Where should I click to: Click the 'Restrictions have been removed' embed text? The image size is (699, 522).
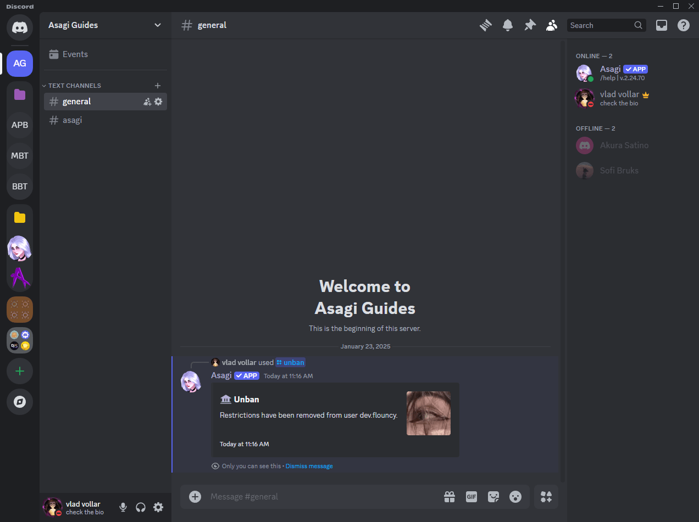pyautogui.click(x=308, y=416)
